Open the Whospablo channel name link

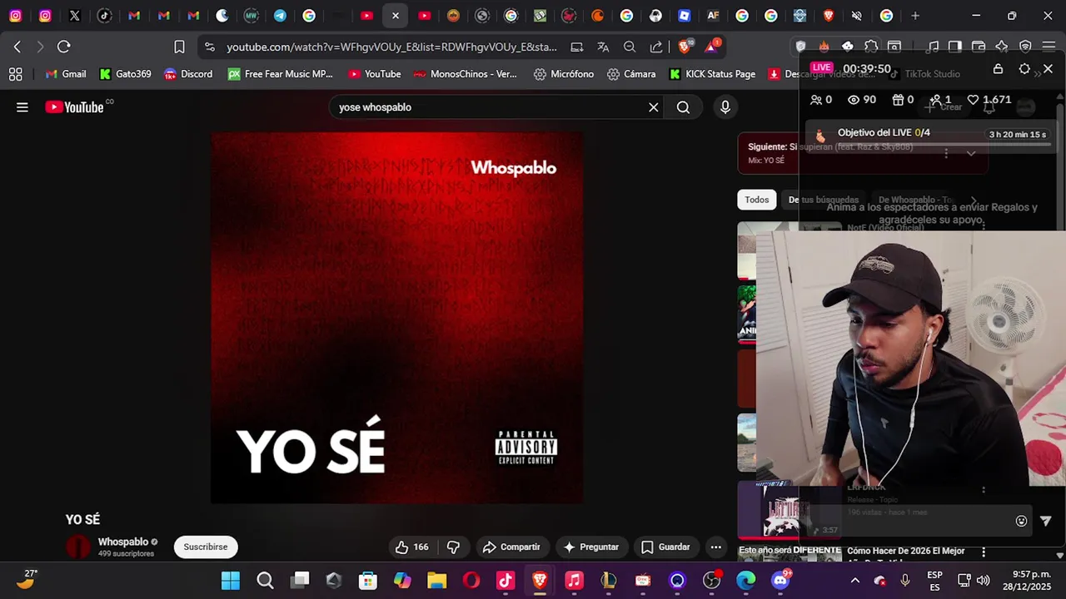pos(123,542)
